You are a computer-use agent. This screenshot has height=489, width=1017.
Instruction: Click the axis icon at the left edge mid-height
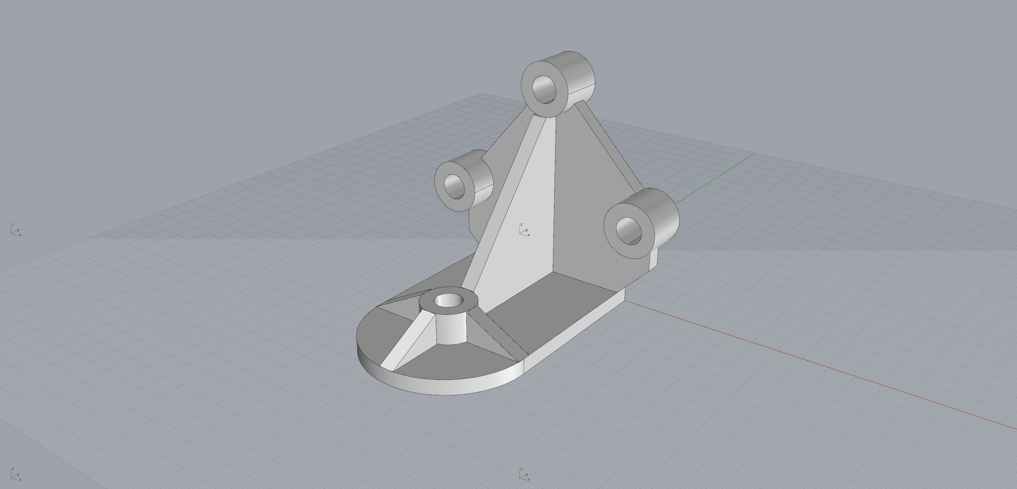coord(15,230)
